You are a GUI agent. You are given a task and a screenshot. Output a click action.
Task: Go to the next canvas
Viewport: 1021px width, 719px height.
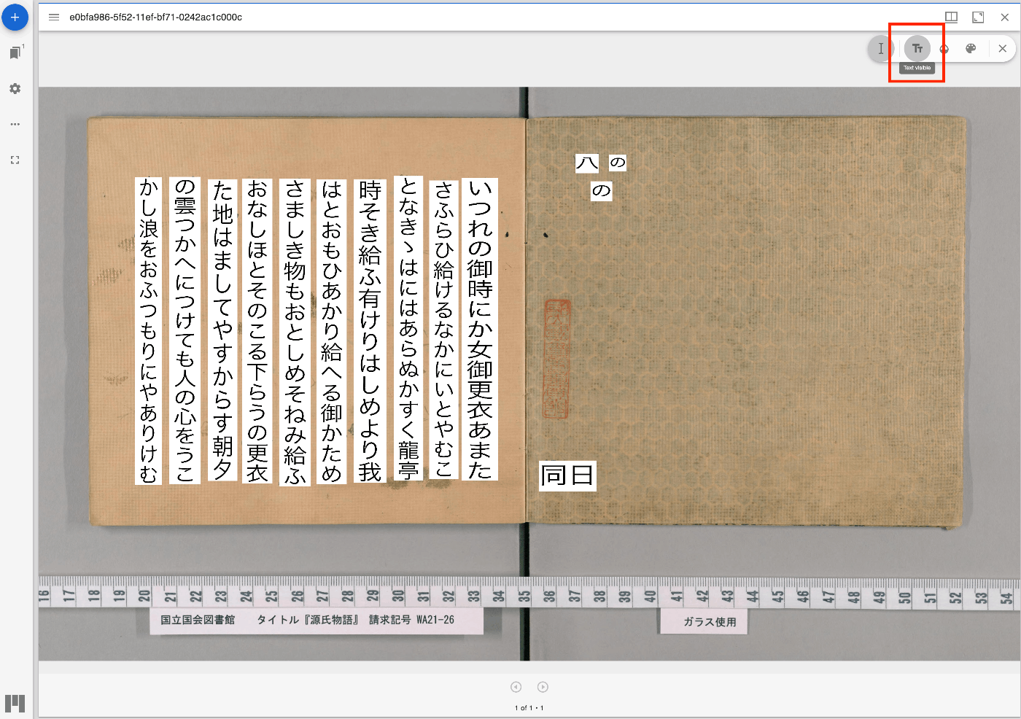pos(543,687)
